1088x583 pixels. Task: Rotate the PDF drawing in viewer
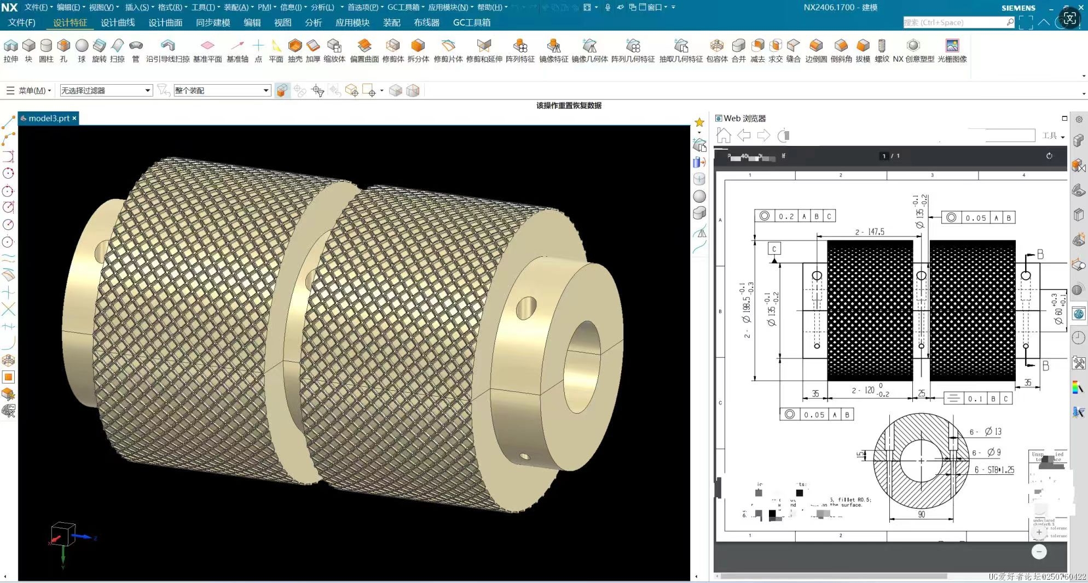tap(1049, 156)
